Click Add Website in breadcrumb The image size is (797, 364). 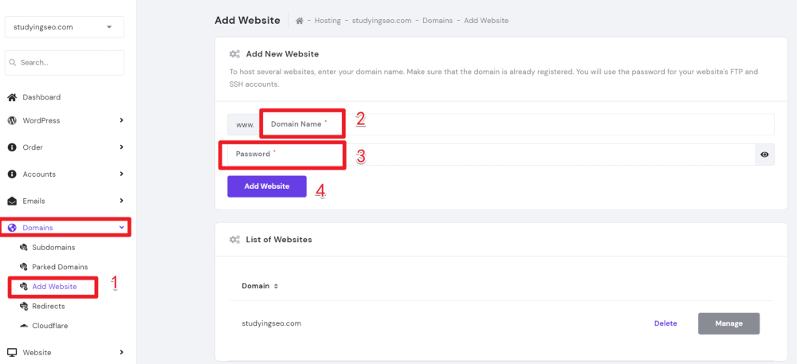486,21
